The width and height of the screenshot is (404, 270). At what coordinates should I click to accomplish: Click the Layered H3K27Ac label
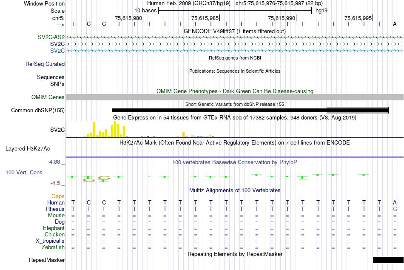[28, 149]
